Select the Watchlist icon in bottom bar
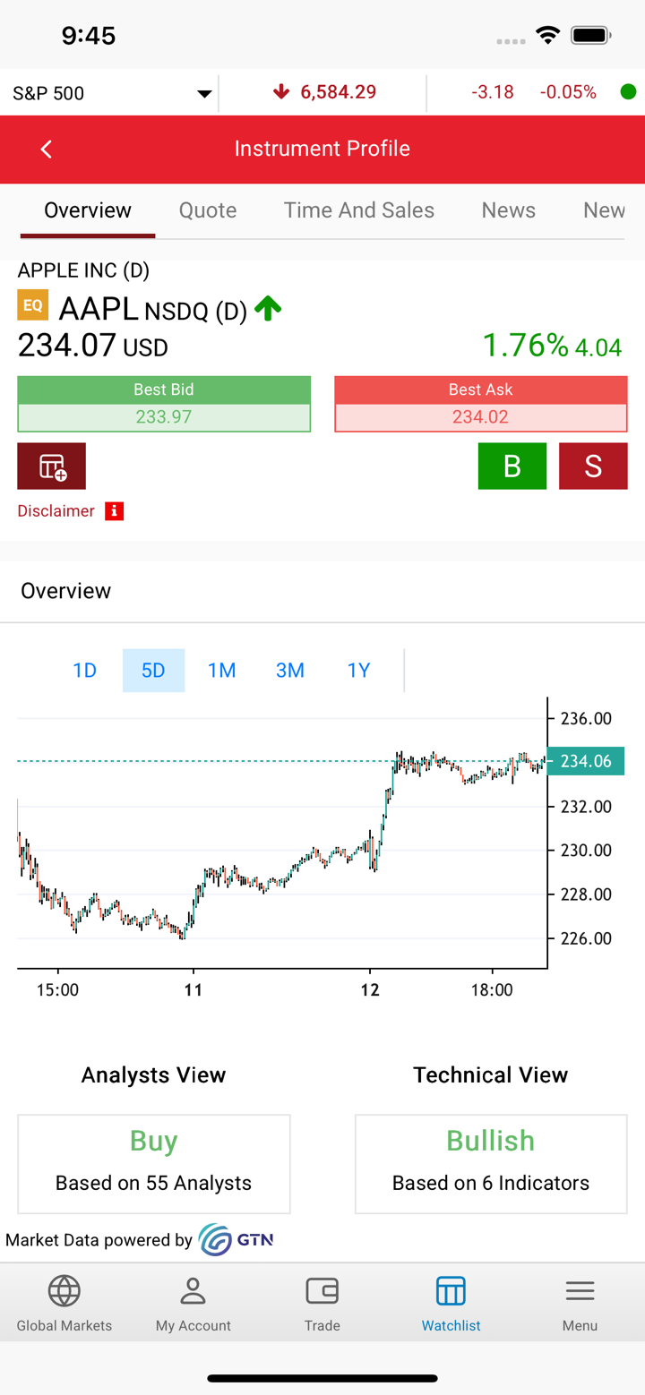The width and height of the screenshot is (645, 1395). (x=451, y=1291)
